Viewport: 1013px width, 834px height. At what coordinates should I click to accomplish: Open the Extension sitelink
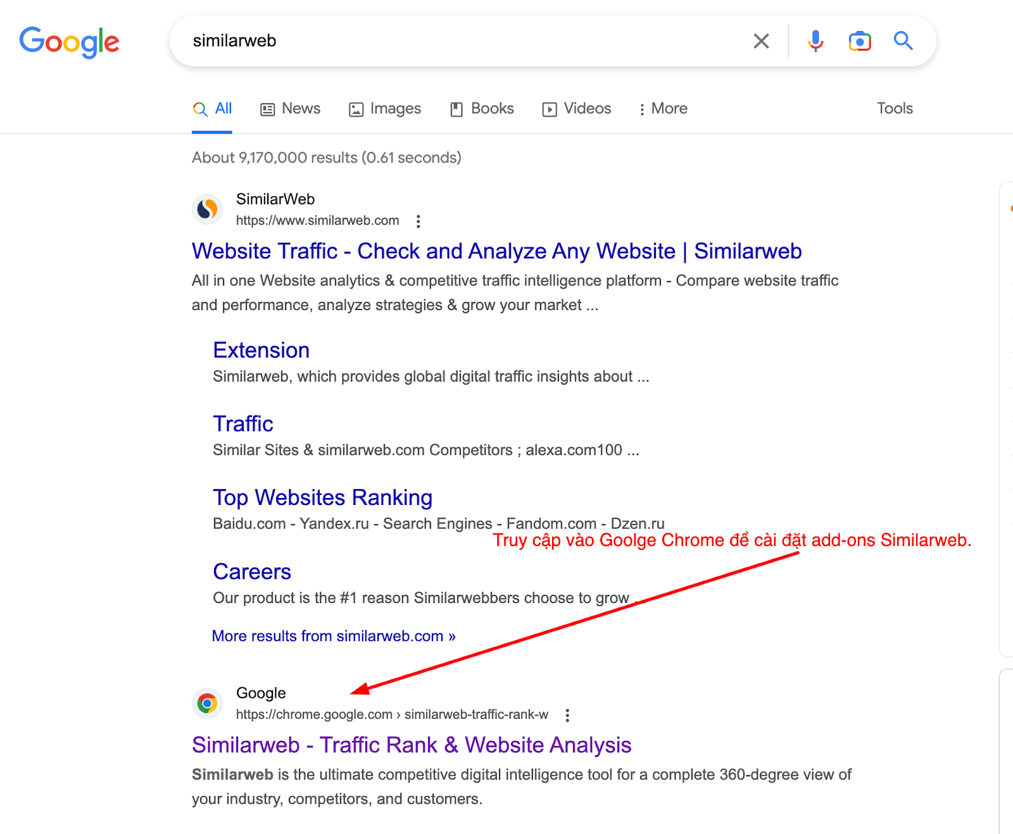coord(261,351)
